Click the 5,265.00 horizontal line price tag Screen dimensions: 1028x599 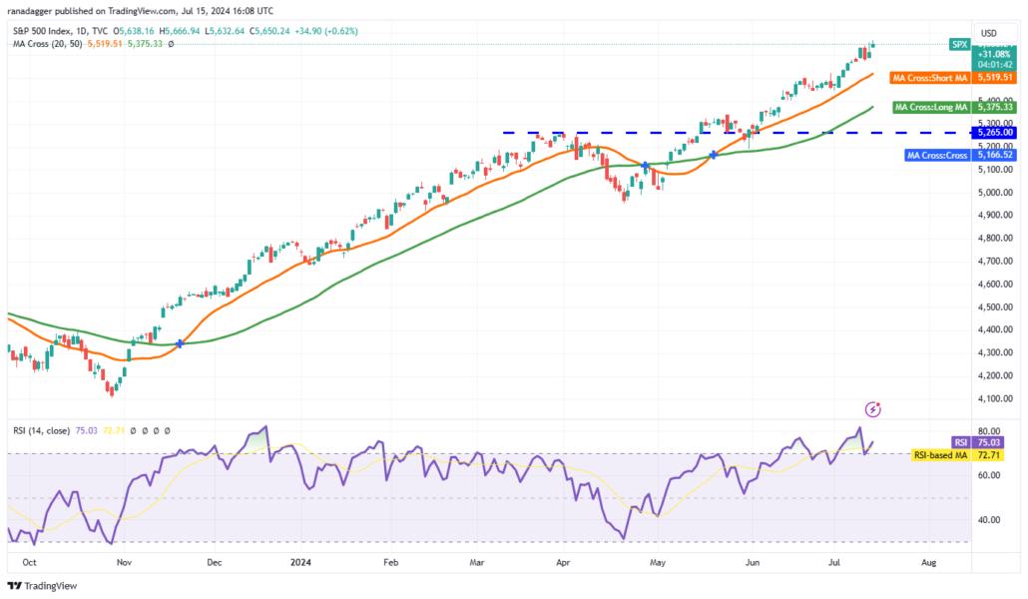tap(995, 133)
